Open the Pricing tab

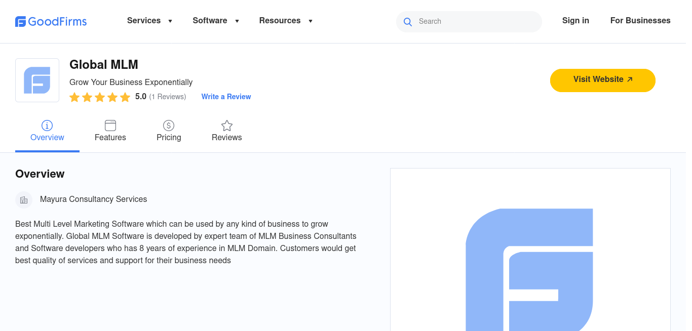169,137
